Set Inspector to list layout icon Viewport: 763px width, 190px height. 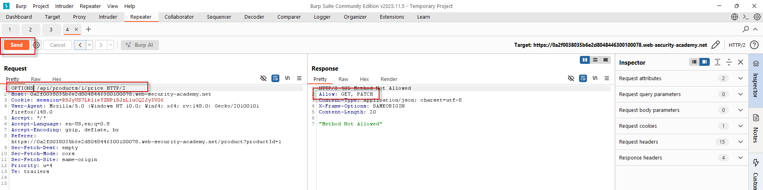[x=694, y=62]
